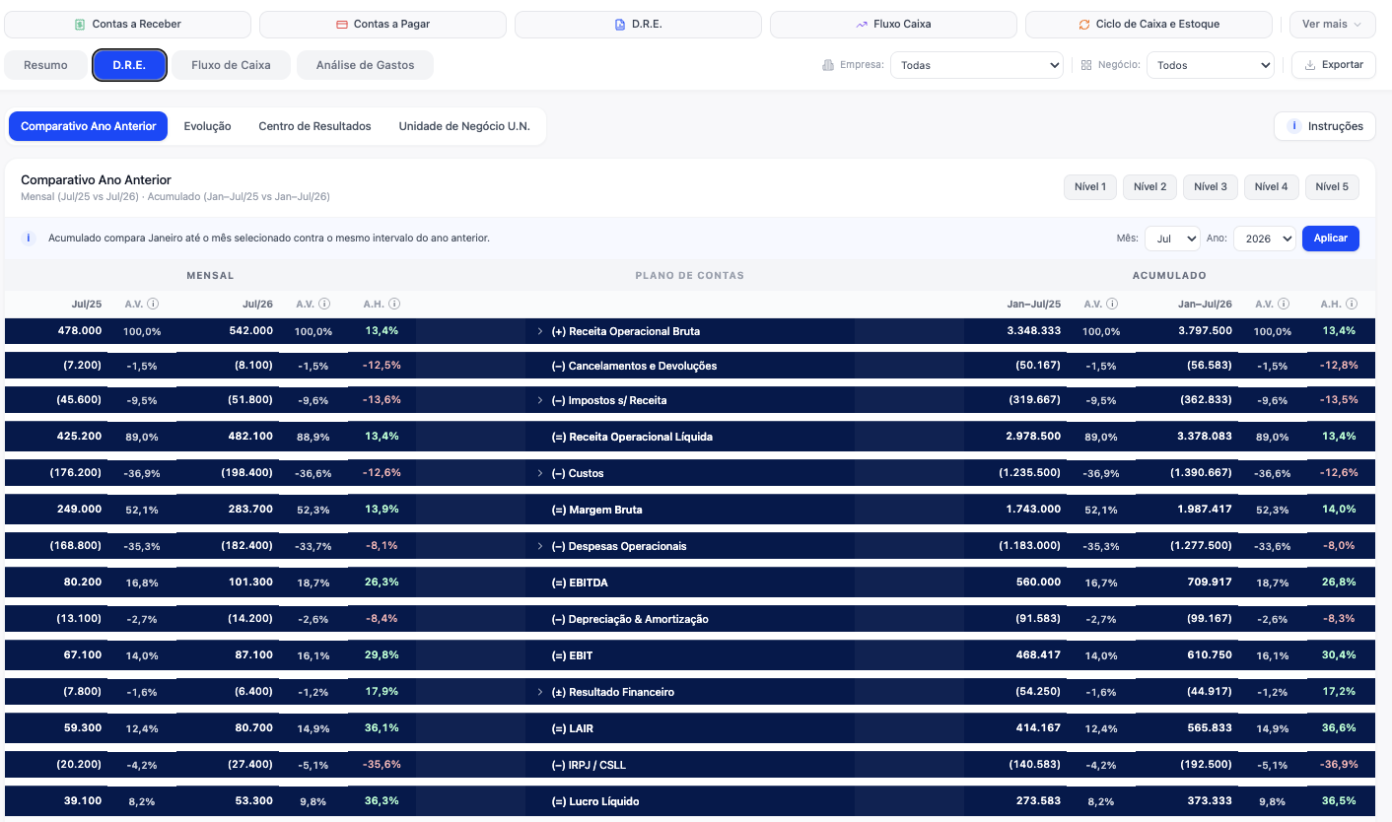Expand the Custos row chevron

coord(540,473)
